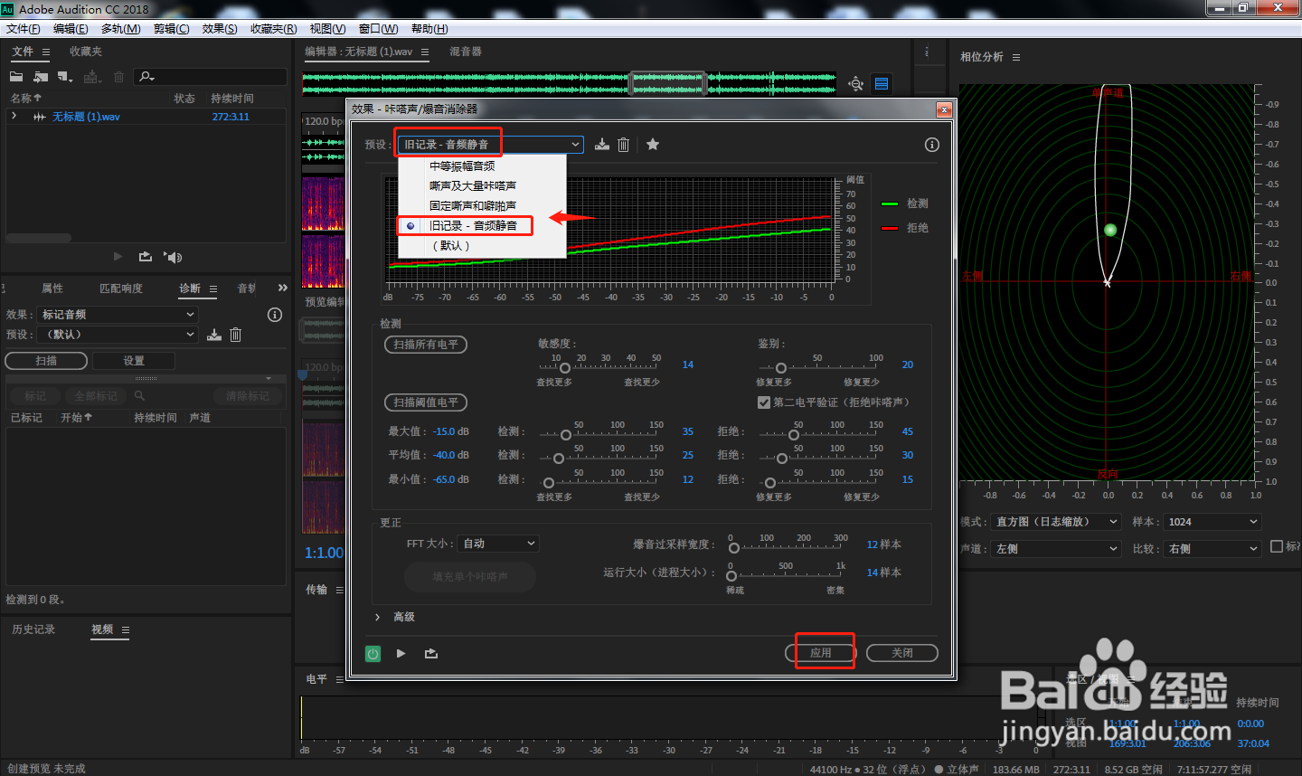The width and height of the screenshot is (1302, 776).
Task: Preview play button in effect dialog
Action: (401, 653)
